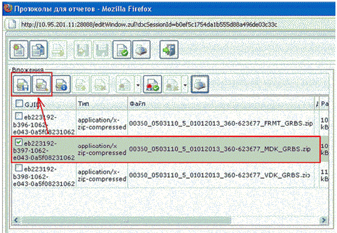Open dropdown arrow left of attachments printer icon
The height and width of the screenshot is (233, 337).
[x=185, y=85]
